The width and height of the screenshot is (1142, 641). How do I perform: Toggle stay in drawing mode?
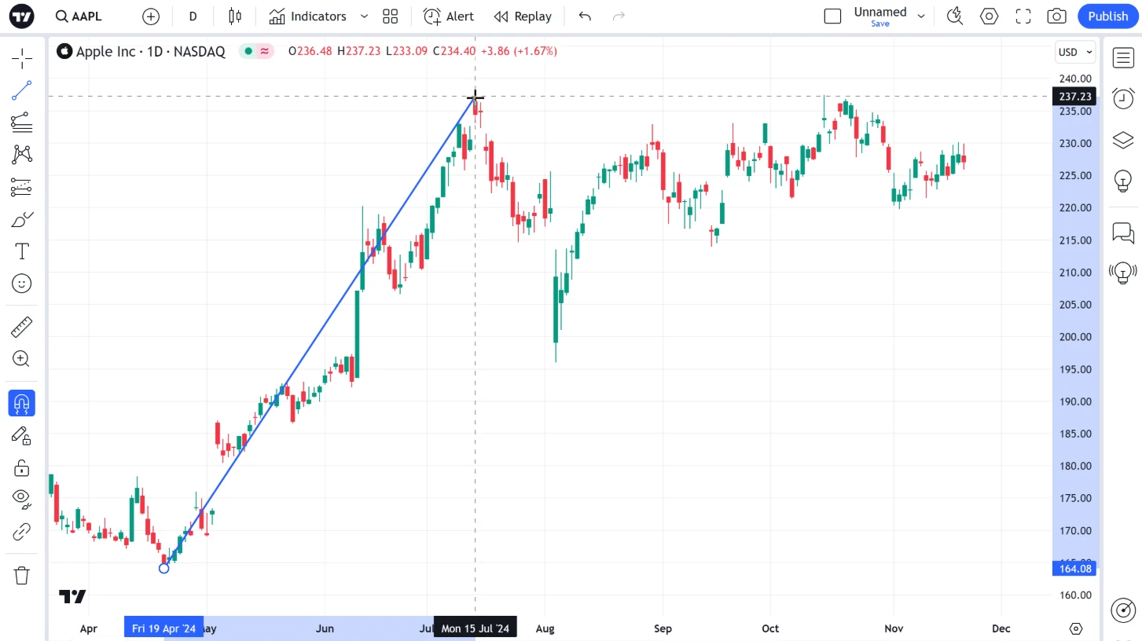pos(22,436)
